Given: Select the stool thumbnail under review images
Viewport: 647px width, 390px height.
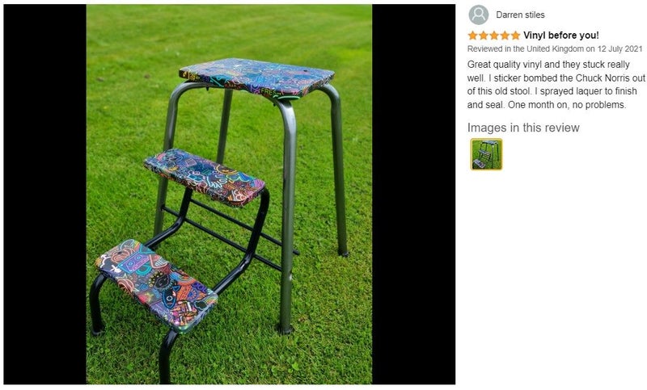Looking at the screenshot, I should (487, 154).
